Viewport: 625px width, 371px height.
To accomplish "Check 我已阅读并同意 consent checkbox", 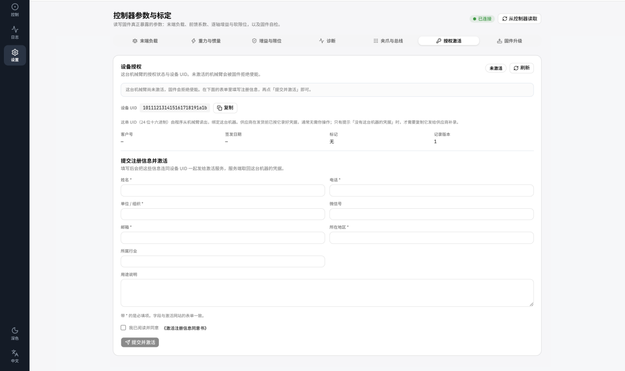I will (x=123, y=328).
